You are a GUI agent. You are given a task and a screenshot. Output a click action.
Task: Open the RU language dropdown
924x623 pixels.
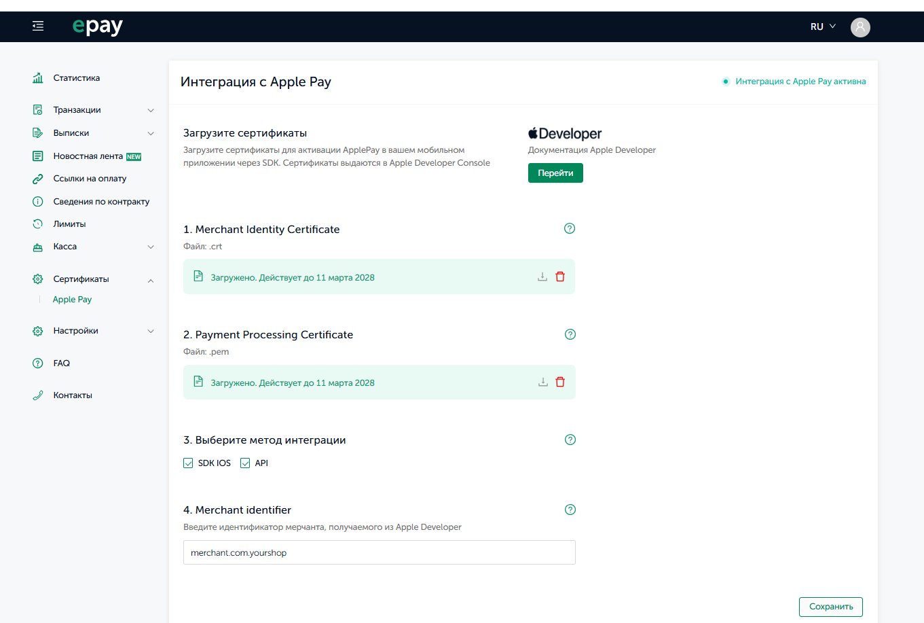point(823,26)
